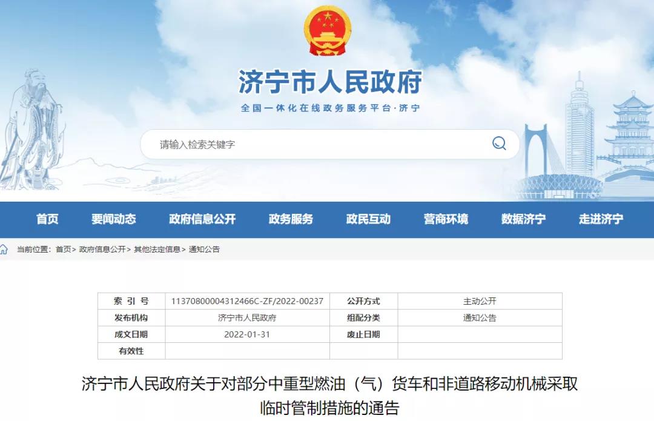Viewport: 654px width, 421px height.
Task: Open the 营商环境 navigation item
Action: (446, 219)
